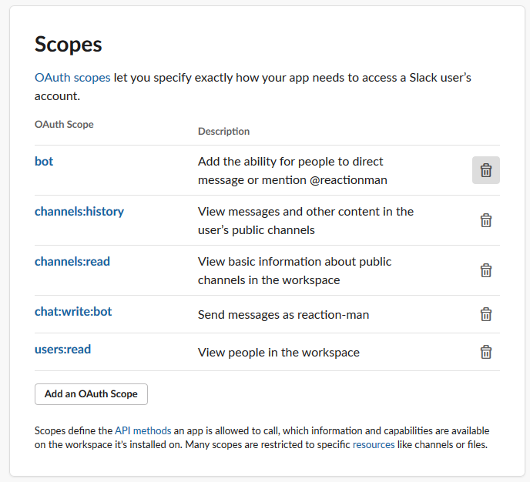Remove the channels:history scope with trash icon
The image size is (530, 482).
tap(486, 220)
